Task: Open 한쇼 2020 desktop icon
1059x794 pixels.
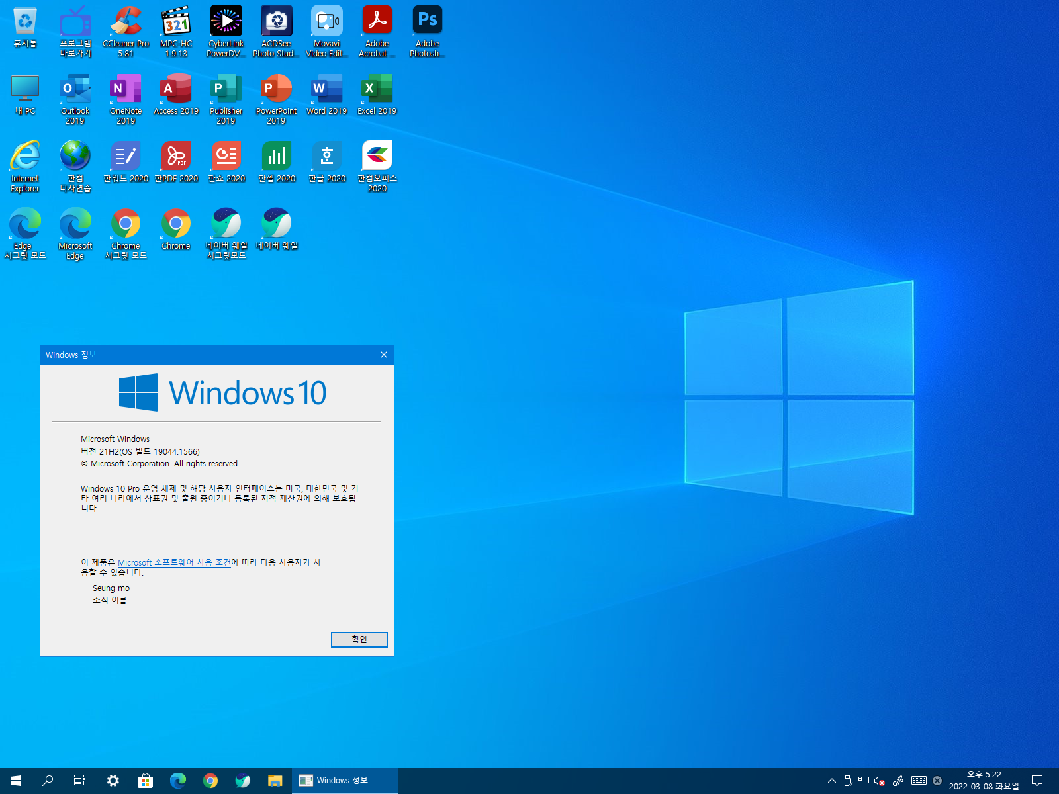Action: (x=226, y=163)
